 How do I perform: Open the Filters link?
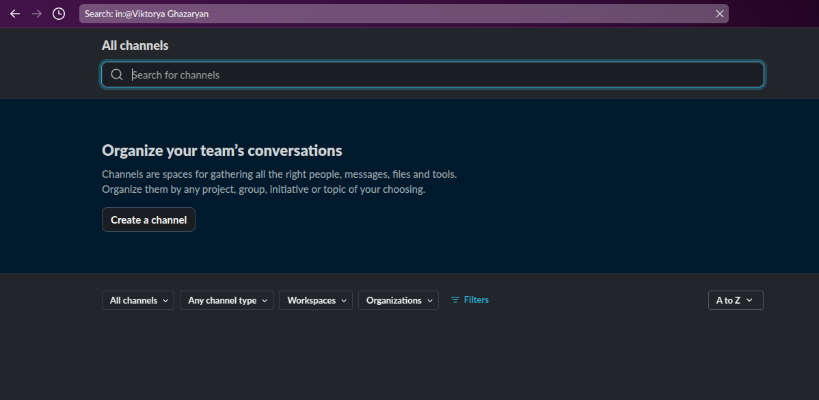[476, 300]
